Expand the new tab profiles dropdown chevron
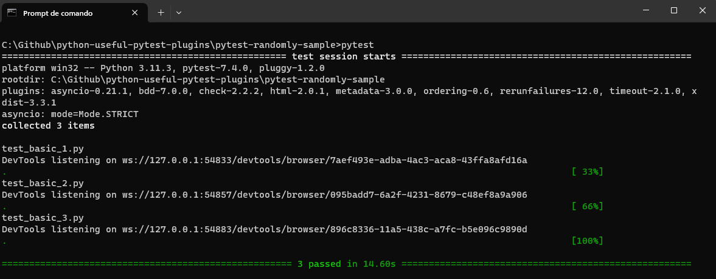 tap(179, 12)
